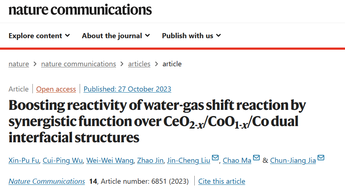Open author Chao Ma details
The image size is (345, 192).
[237, 161]
